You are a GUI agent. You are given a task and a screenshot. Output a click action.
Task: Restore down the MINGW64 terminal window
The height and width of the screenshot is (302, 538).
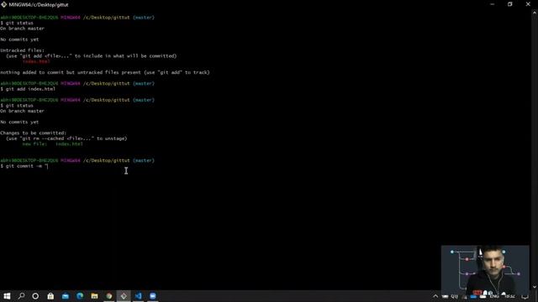pos(510,4)
